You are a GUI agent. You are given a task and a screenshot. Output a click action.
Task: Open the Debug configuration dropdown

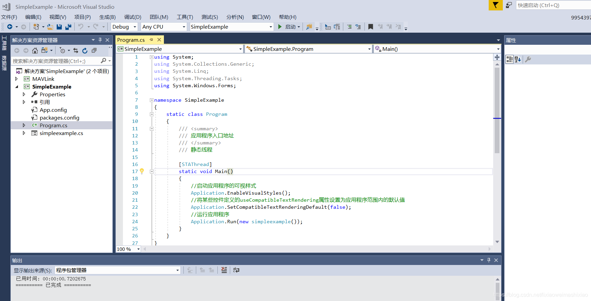124,27
